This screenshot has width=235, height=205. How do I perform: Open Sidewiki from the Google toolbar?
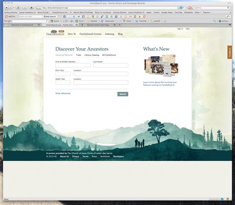(93, 21)
